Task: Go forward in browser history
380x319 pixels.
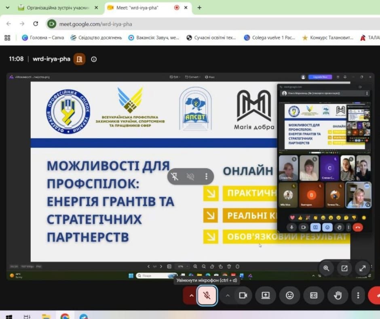Action: pos(22,24)
